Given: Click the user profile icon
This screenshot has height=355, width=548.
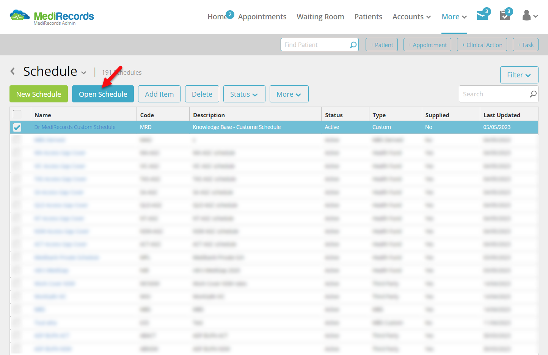Looking at the screenshot, I should [526, 16].
